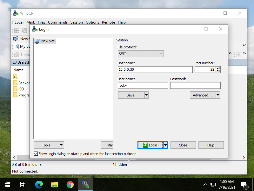Click the WinSCP icon on the taskbar
Screen dimensions: 254x191
(86, 184)
